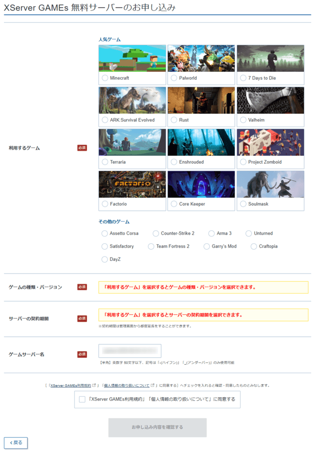Click the Valheim axe thumbnail
The image size is (315, 454).
click(x=271, y=100)
